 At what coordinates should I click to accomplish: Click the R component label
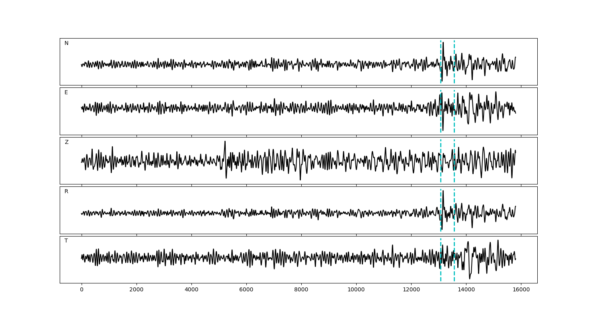pos(66,192)
